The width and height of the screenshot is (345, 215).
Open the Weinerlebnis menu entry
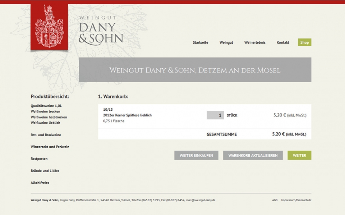tap(255, 42)
